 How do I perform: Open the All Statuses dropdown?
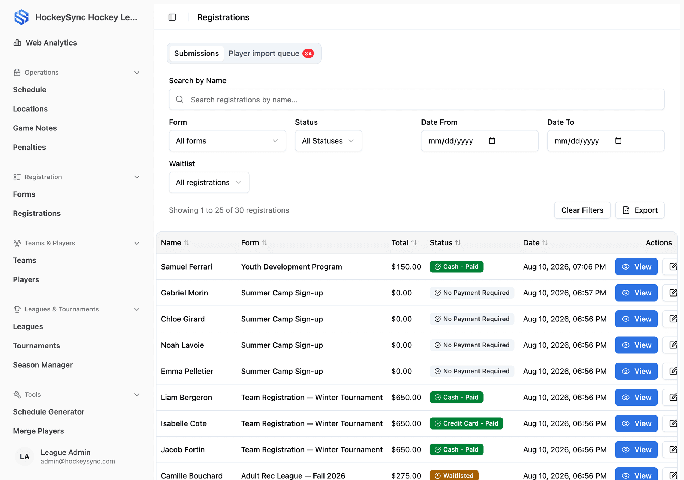pos(328,141)
